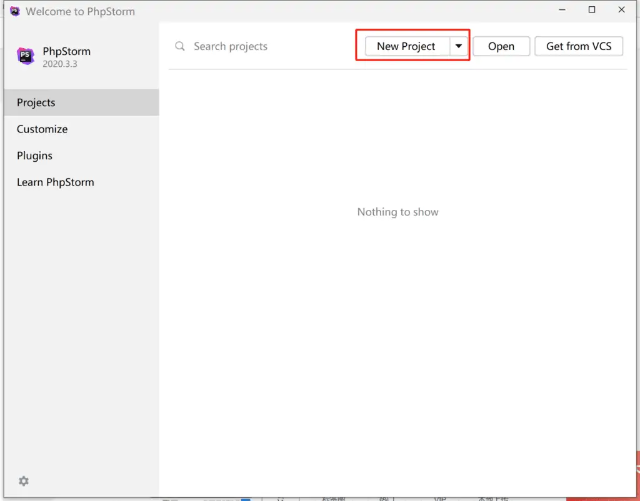The height and width of the screenshot is (501, 640).
Task: Select the Projects tab
Action: click(36, 102)
